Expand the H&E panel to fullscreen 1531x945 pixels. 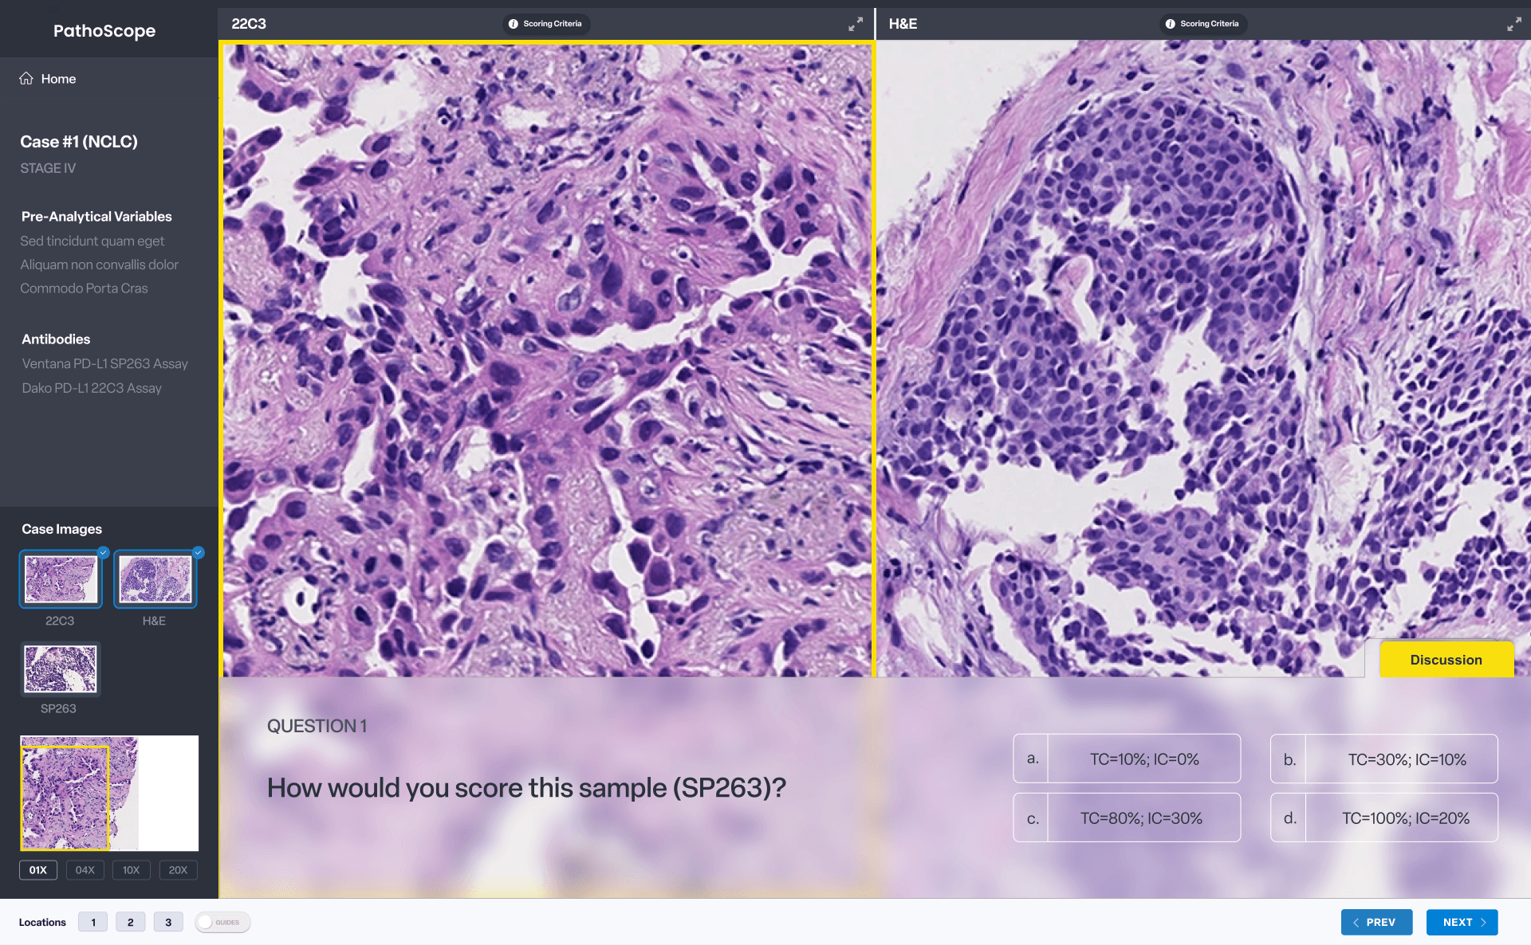(1513, 25)
